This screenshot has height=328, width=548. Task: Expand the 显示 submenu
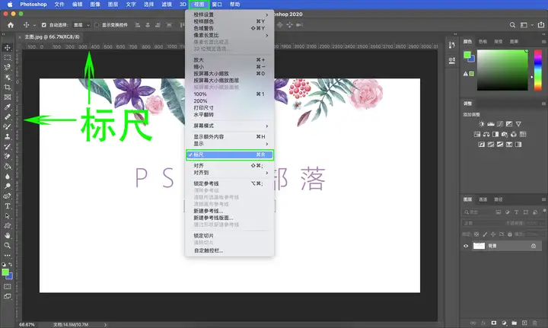(x=230, y=144)
